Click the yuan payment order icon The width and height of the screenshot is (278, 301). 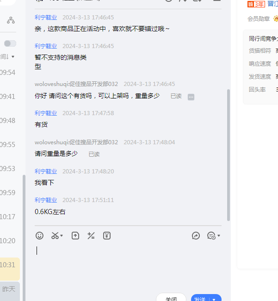click(107, 236)
